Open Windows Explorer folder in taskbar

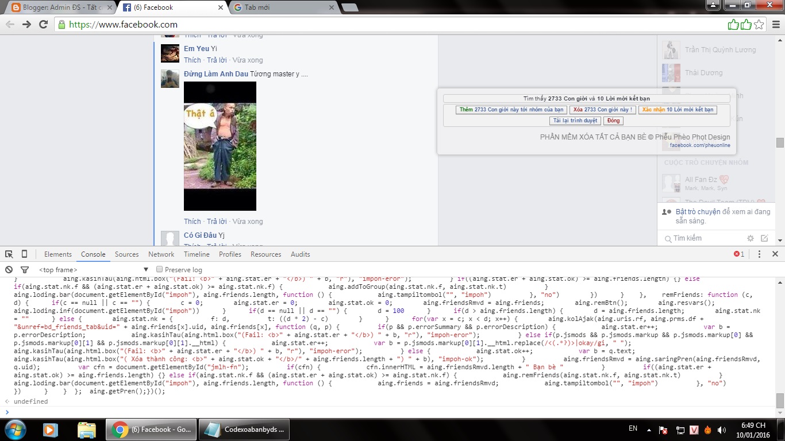coord(86,429)
